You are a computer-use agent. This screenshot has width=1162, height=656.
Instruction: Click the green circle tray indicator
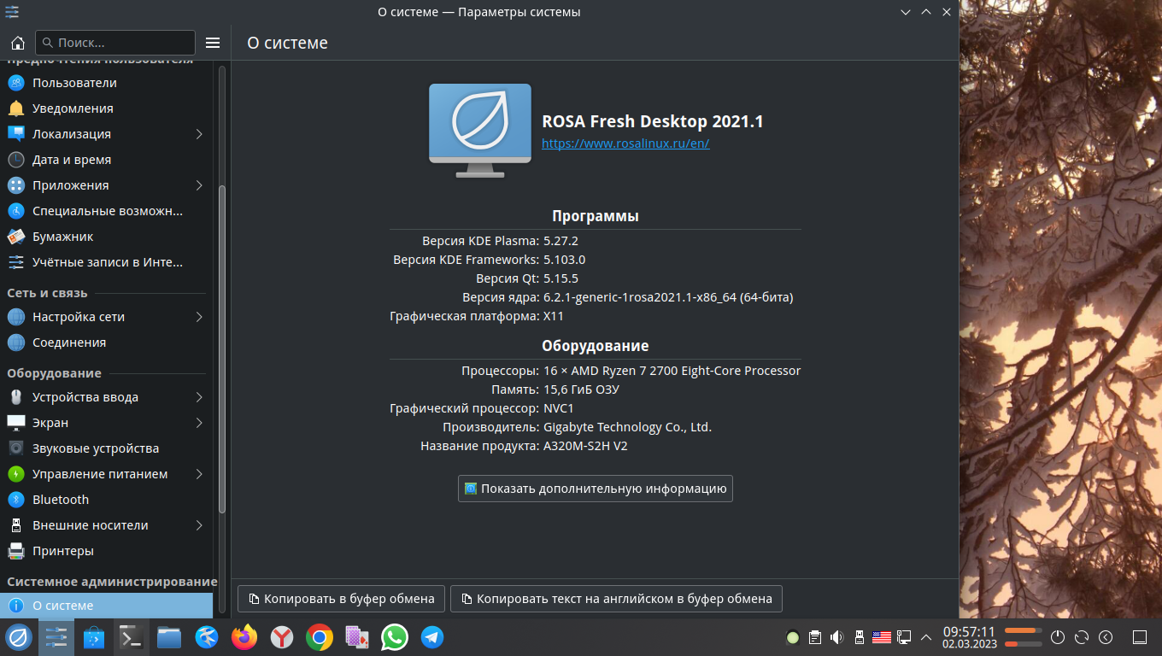pos(793,637)
